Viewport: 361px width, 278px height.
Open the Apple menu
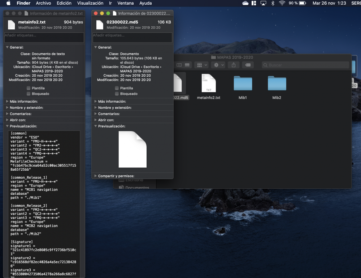click(9, 3)
